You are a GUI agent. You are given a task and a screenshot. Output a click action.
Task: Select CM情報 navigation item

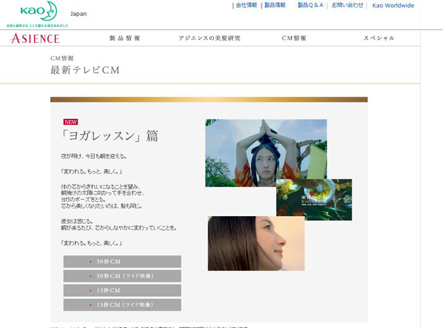pyautogui.click(x=294, y=38)
